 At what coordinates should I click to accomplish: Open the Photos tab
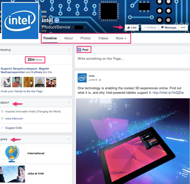(85, 38)
